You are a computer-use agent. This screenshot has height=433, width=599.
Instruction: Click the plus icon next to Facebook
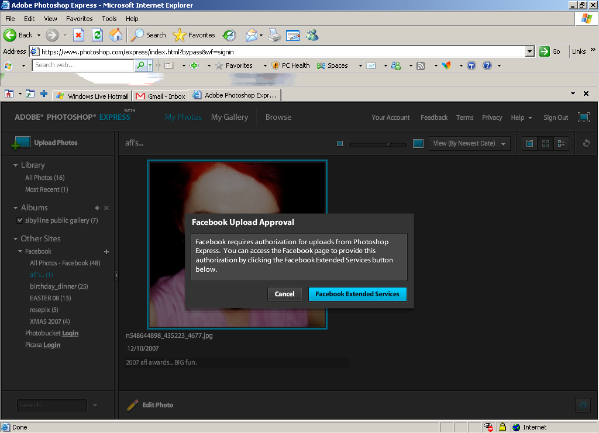(x=106, y=252)
